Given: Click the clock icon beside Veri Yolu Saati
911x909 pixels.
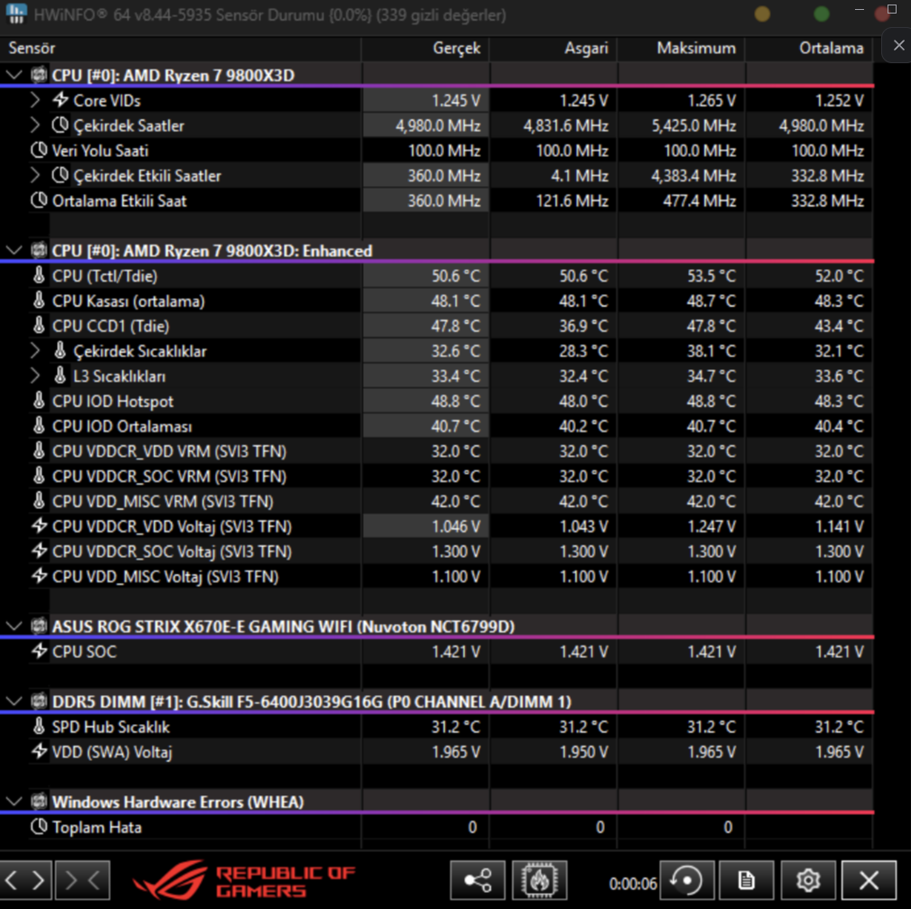Looking at the screenshot, I should pyautogui.click(x=39, y=150).
